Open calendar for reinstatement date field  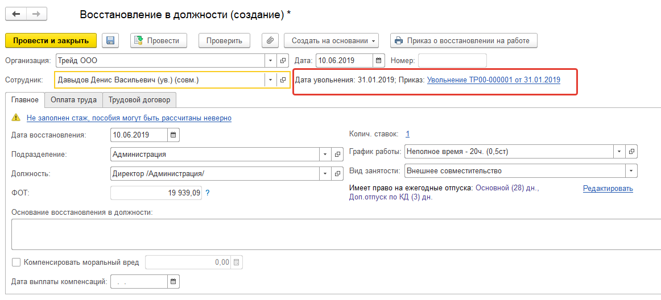(x=174, y=135)
